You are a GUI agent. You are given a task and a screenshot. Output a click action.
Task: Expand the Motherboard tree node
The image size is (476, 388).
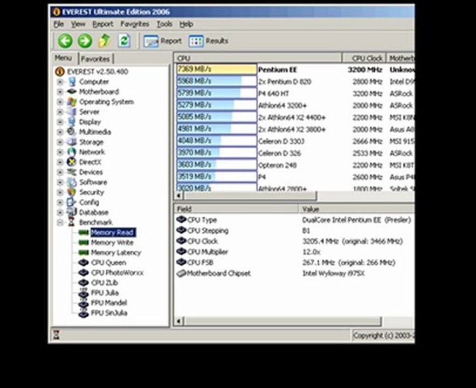60,92
